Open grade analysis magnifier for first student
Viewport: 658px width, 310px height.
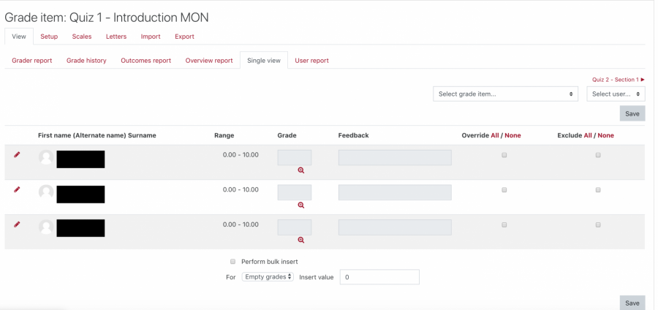coord(301,170)
